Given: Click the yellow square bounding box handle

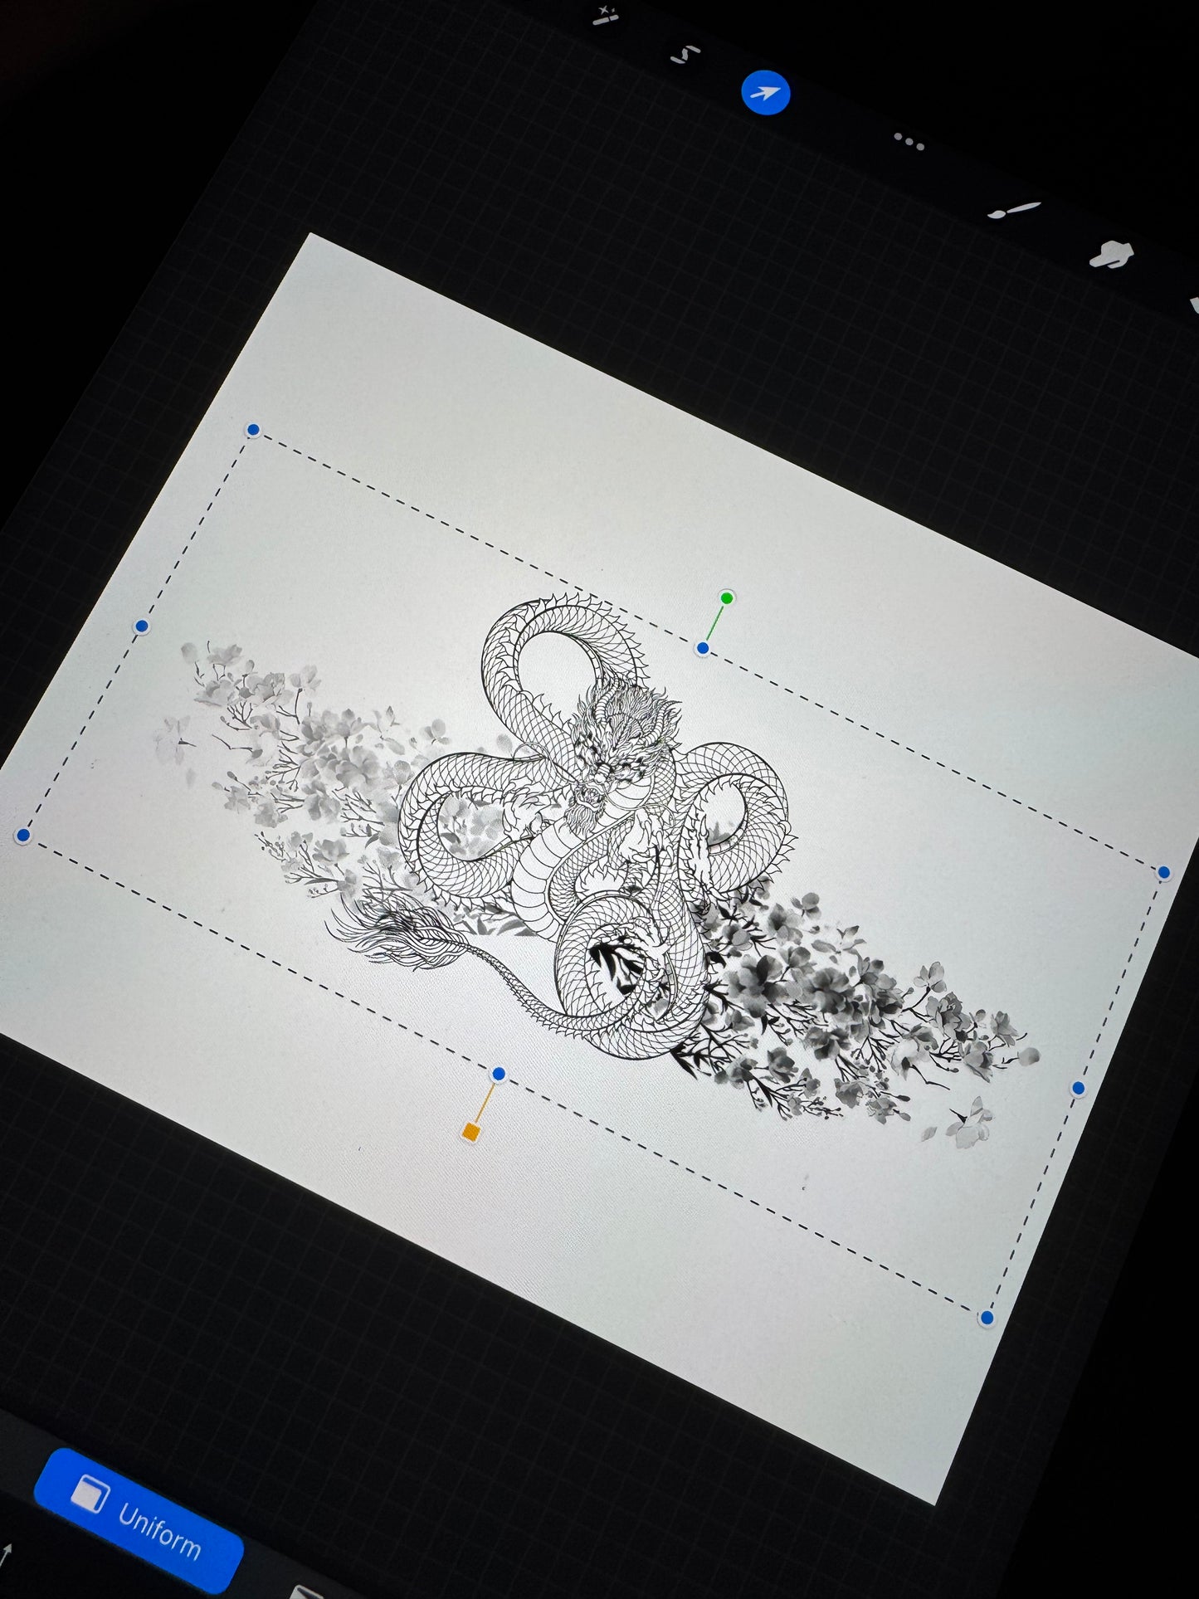Looking at the screenshot, I should point(470,1132).
